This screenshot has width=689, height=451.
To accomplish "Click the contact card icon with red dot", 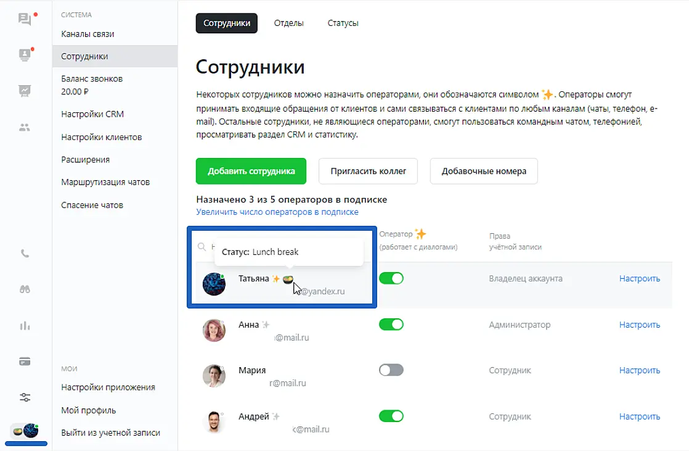I will pyautogui.click(x=25, y=55).
